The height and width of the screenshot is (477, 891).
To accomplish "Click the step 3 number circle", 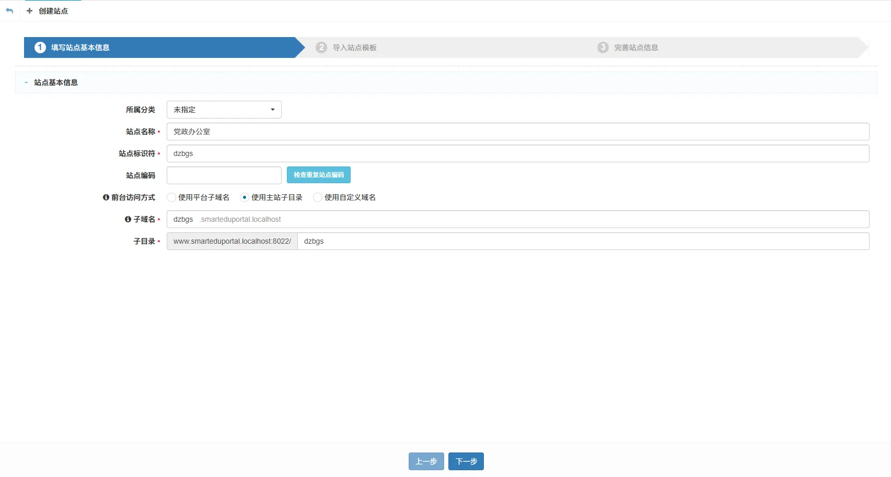I will [603, 47].
